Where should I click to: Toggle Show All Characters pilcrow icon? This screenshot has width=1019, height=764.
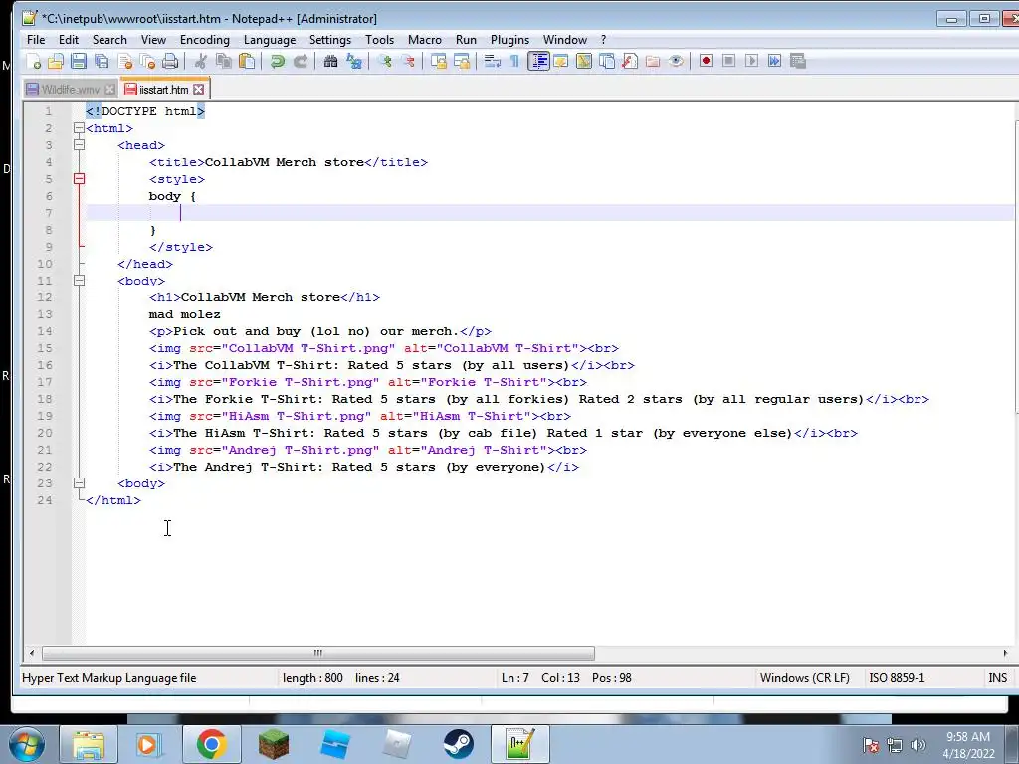tap(514, 61)
